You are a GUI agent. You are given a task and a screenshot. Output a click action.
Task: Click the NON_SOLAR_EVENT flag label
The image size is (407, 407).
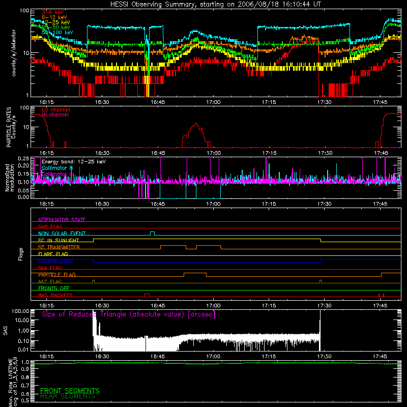pos(62,234)
